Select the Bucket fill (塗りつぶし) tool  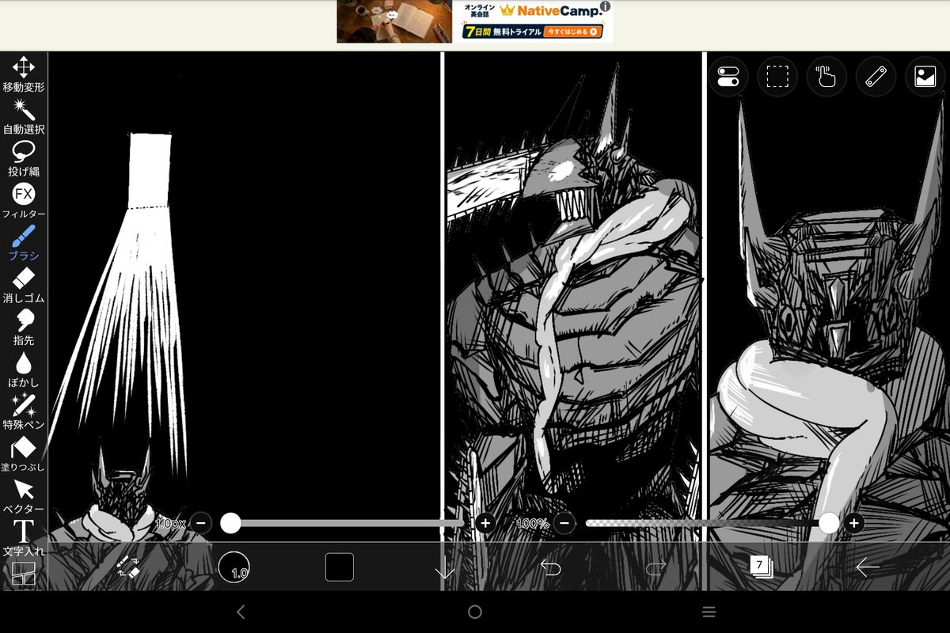[x=24, y=453]
